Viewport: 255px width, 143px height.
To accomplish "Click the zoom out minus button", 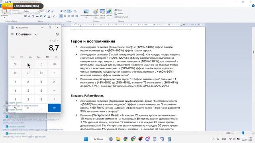I will [233, 133].
